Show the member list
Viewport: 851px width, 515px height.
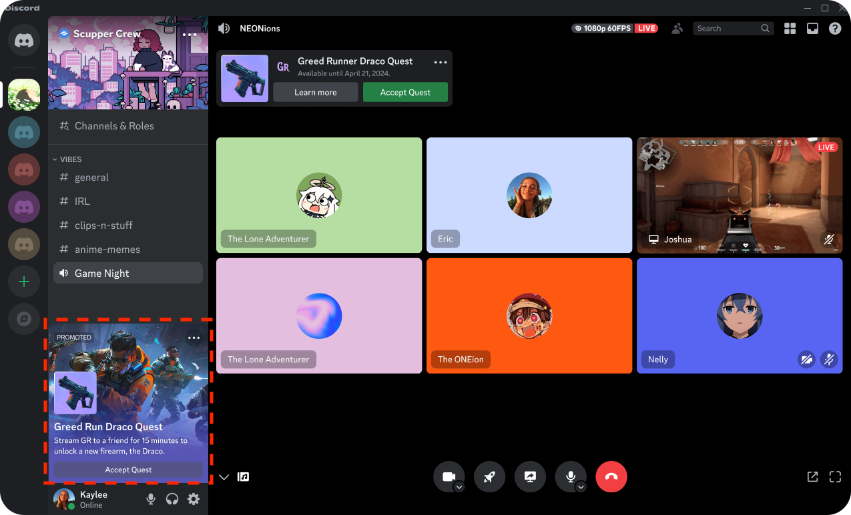click(677, 28)
